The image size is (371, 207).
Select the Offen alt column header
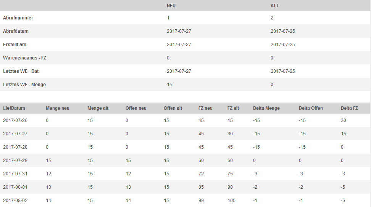(x=173, y=108)
